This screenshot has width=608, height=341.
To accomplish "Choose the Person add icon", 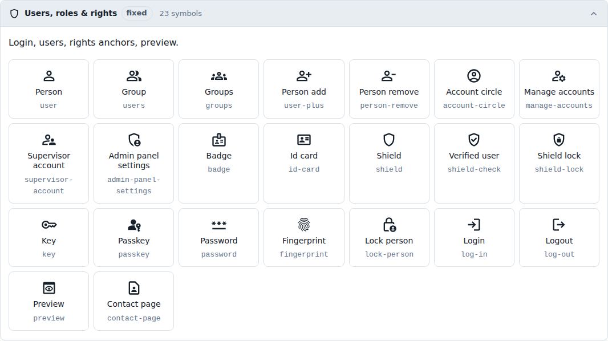I will [304, 76].
